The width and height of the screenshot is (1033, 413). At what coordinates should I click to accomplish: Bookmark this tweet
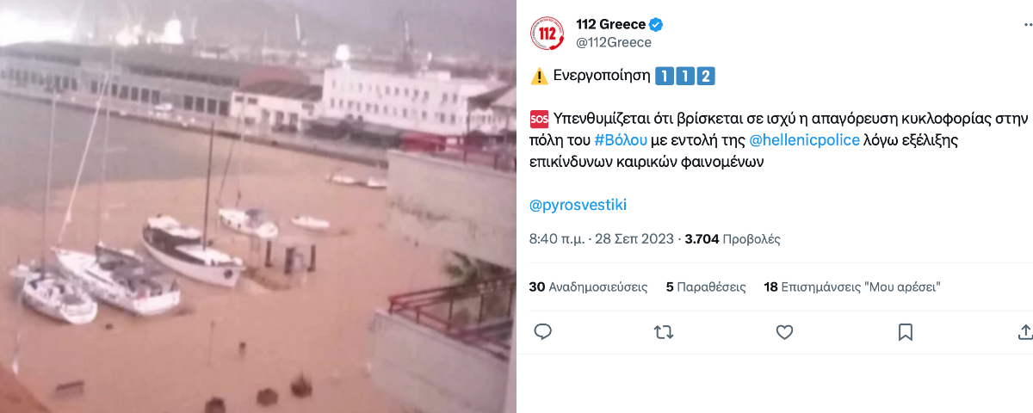905,332
